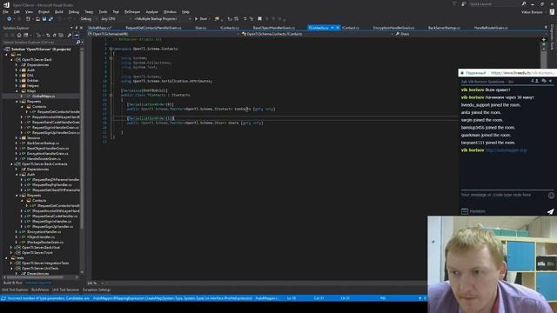Collapse the OpenTl.Server.Back project node
This screenshot has width=557, height=313.
(11, 60)
